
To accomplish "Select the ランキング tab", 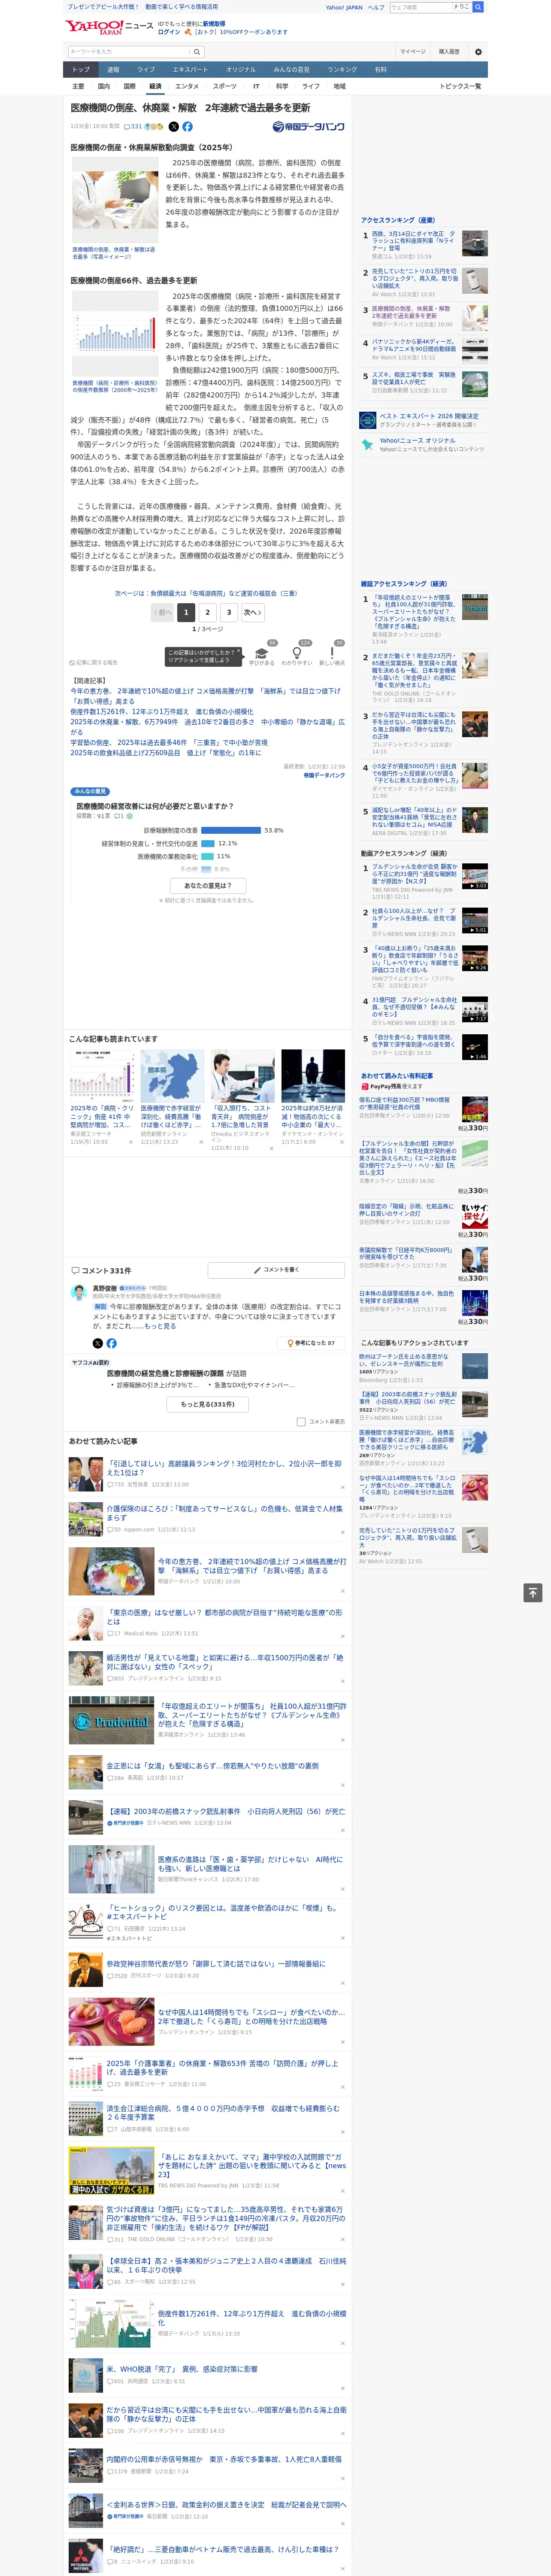I will (342, 70).
